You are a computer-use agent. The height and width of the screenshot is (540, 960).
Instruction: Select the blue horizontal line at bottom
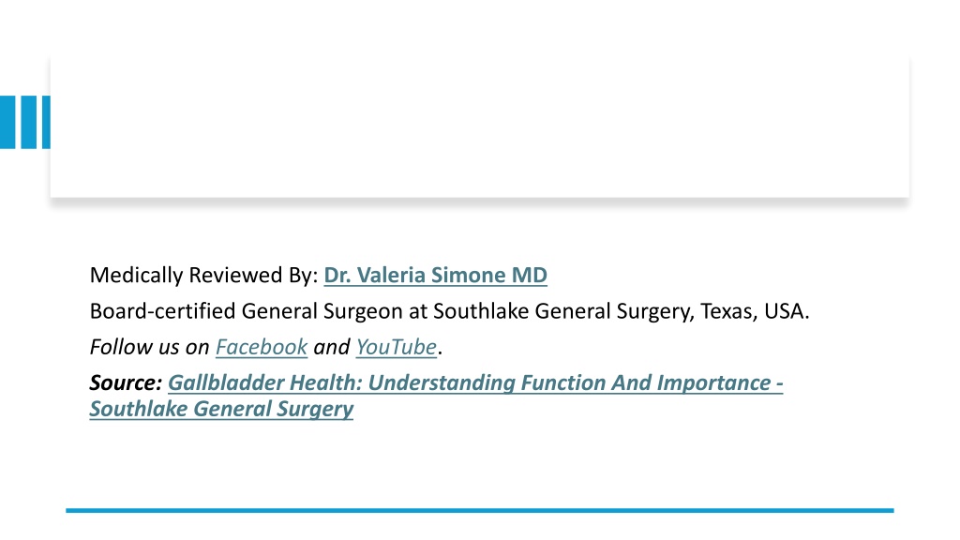(x=480, y=510)
